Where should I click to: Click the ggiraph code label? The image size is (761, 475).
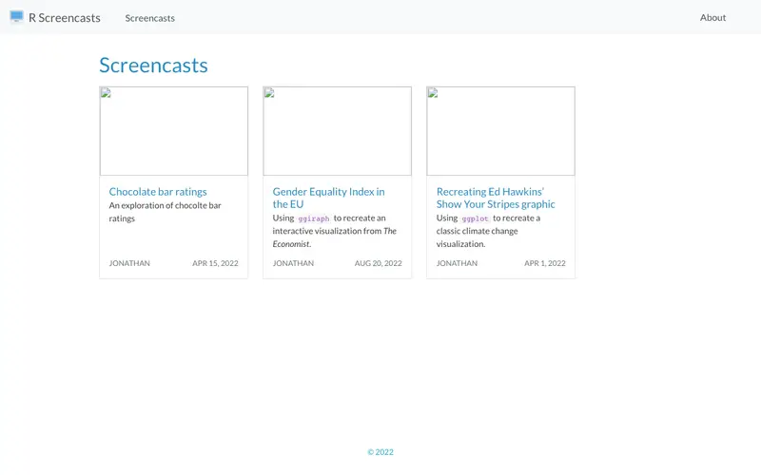click(x=314, y=218)
